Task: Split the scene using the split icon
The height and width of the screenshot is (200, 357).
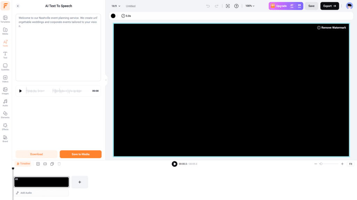Action: (45, 164)
